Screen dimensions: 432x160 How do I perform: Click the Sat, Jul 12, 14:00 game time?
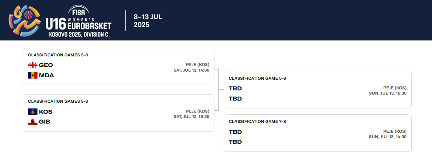(x=191, y=70)
